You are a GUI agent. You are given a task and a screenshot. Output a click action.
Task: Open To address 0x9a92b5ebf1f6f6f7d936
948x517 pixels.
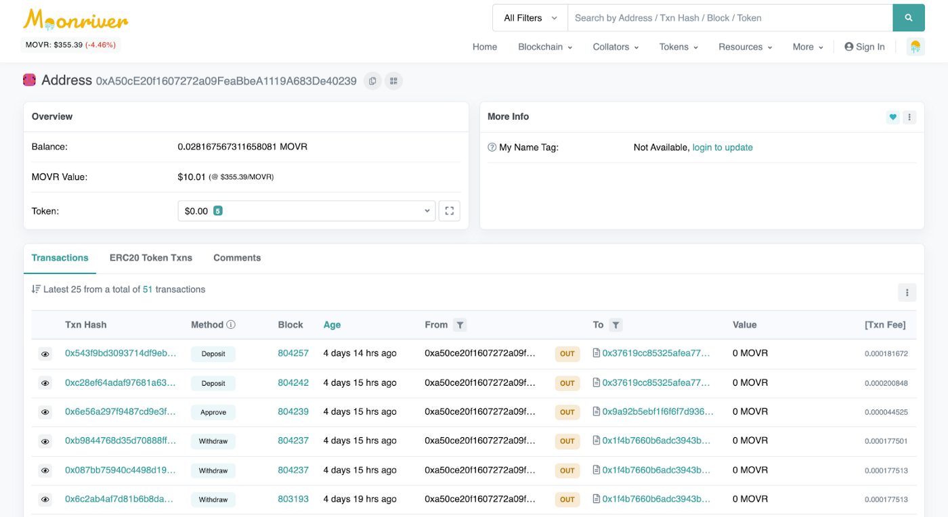(658, 411)
